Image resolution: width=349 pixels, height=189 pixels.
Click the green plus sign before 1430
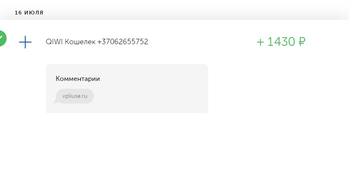[260, 42]
